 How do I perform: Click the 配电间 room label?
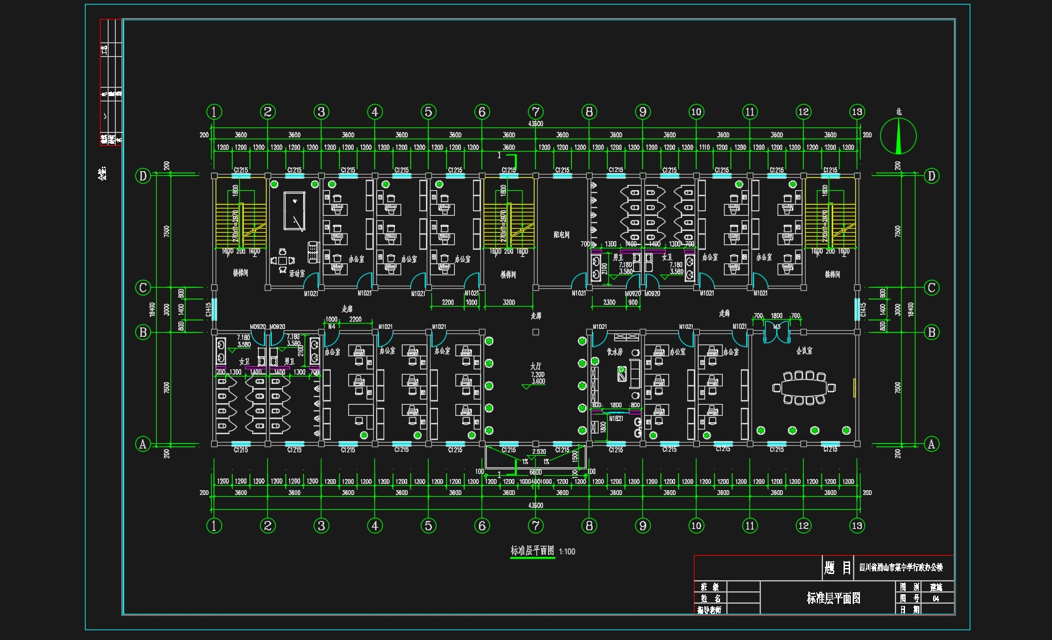pyautogui.click(x=561, y=235)
